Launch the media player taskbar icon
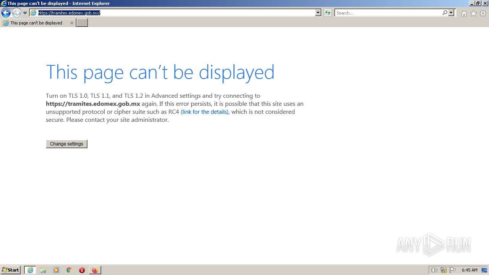Screen dimensions: 489x275 (56, 270)
